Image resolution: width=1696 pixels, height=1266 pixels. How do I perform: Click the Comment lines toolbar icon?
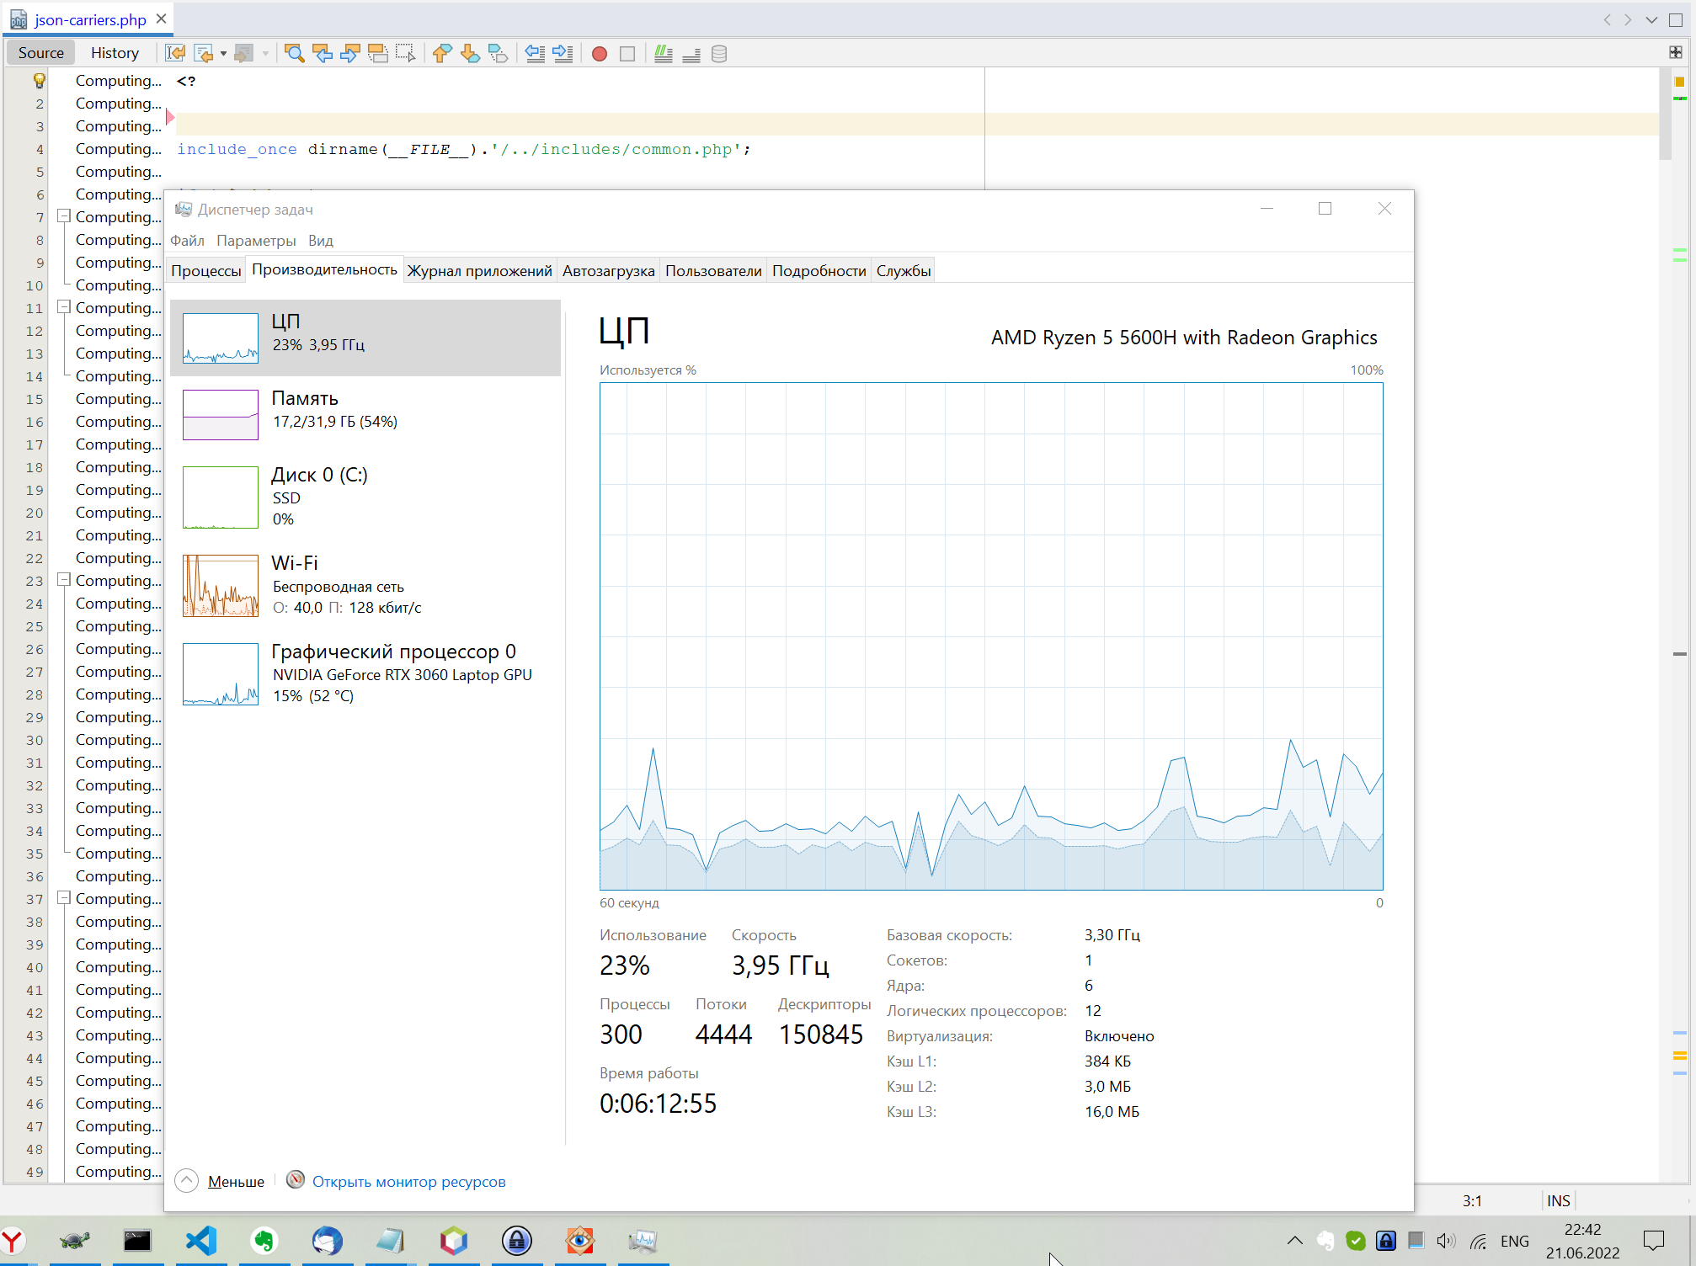[x=664, y=53]
